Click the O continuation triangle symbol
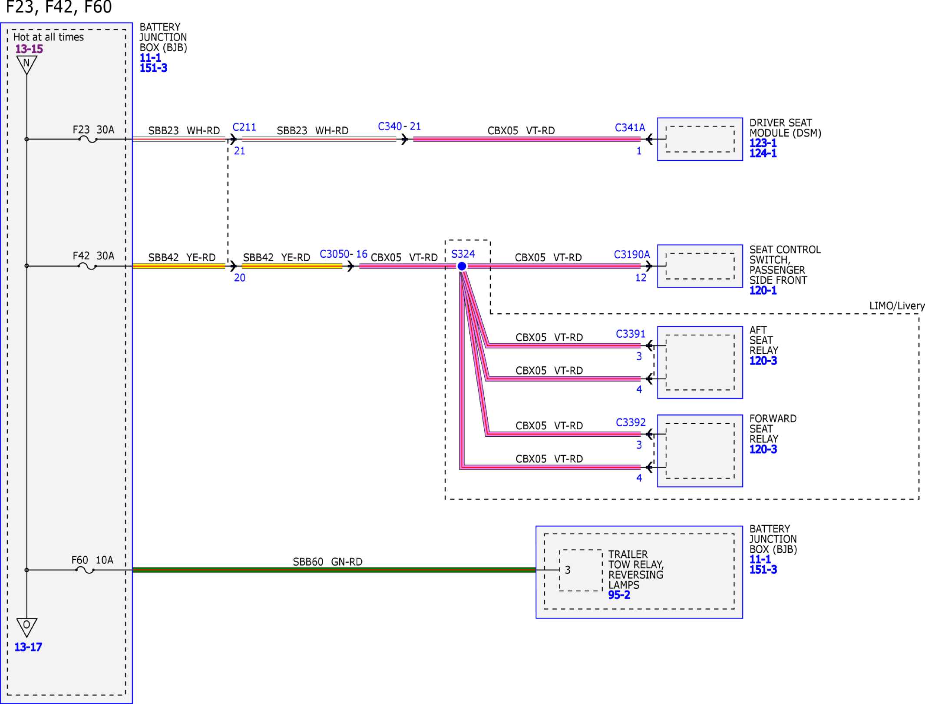The width and height of the screenshot is (925, 704). point(26,627)
